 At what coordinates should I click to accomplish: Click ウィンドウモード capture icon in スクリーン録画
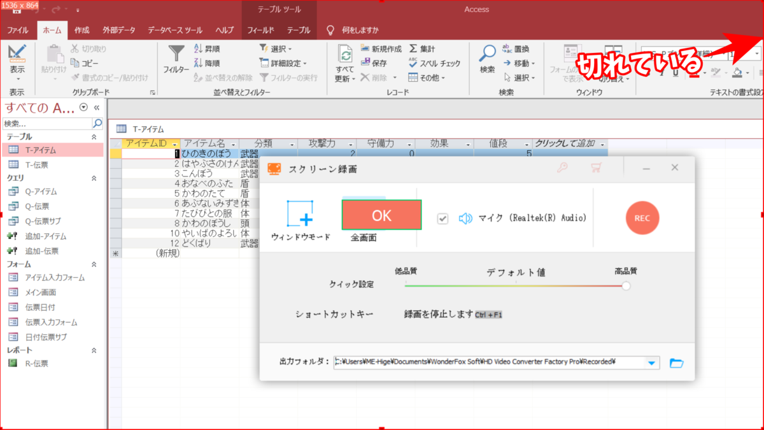pos(300,213)
